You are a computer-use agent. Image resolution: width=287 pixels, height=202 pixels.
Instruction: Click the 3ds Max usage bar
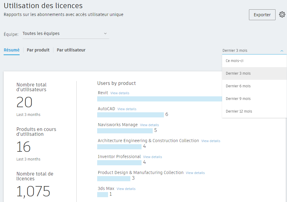(103, 194)
